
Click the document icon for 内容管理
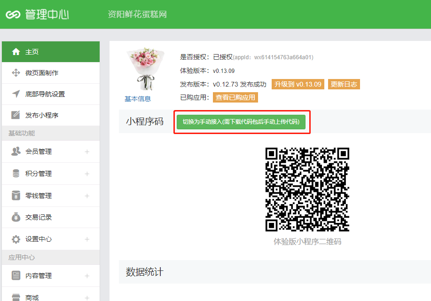(16, 276)
